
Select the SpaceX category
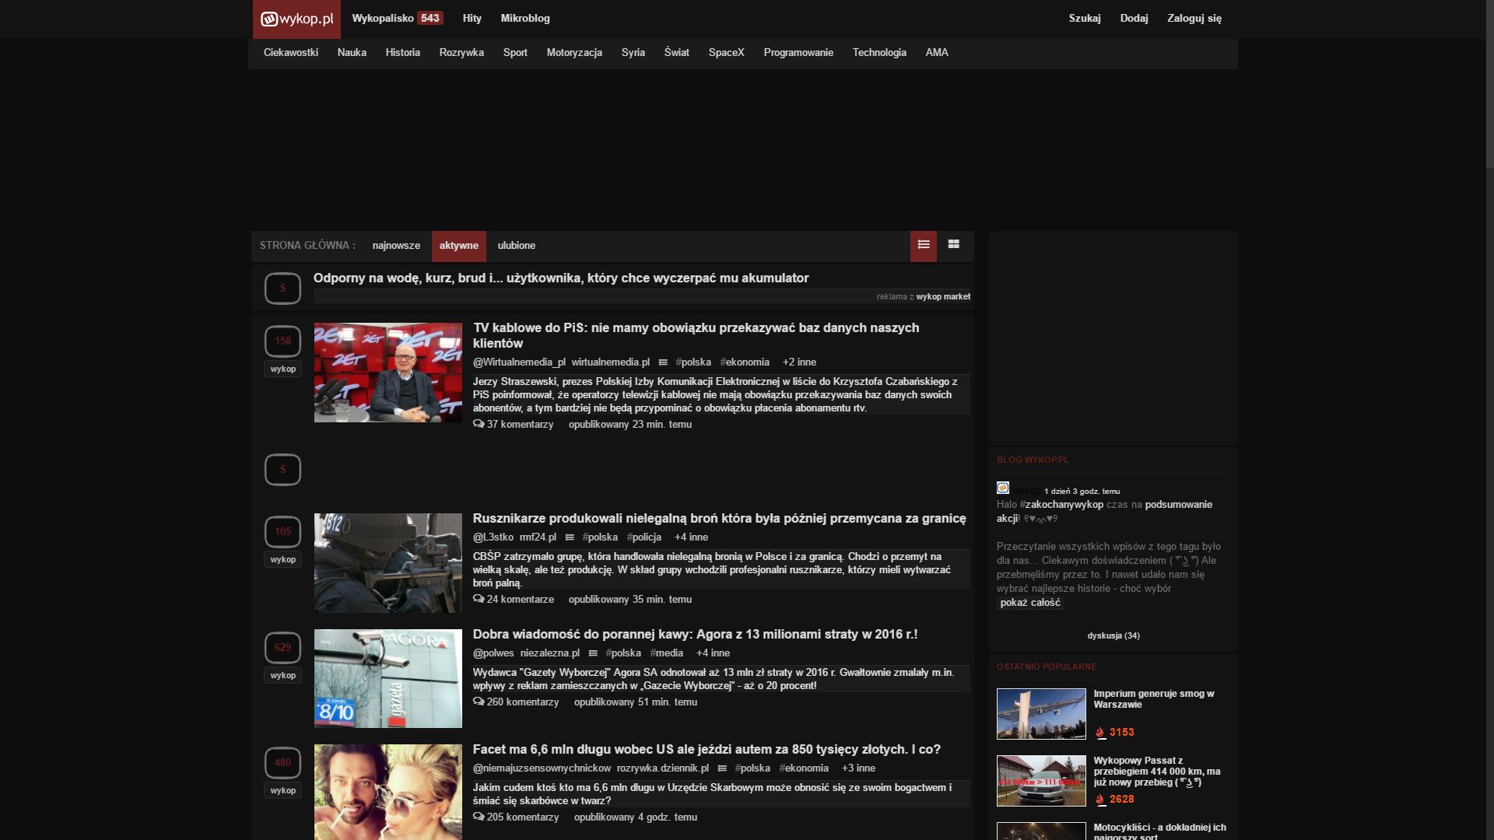pyautogui.click(x=726, y=52)
